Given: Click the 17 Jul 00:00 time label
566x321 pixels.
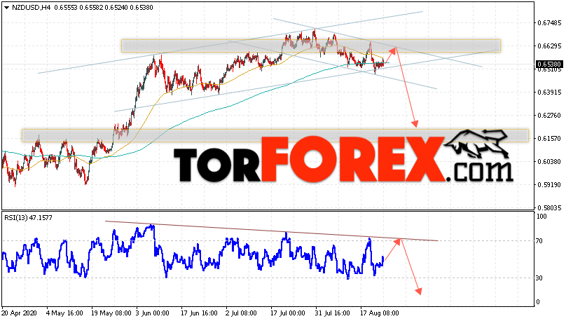Looking at the screenshot, I should pos(288,313).
